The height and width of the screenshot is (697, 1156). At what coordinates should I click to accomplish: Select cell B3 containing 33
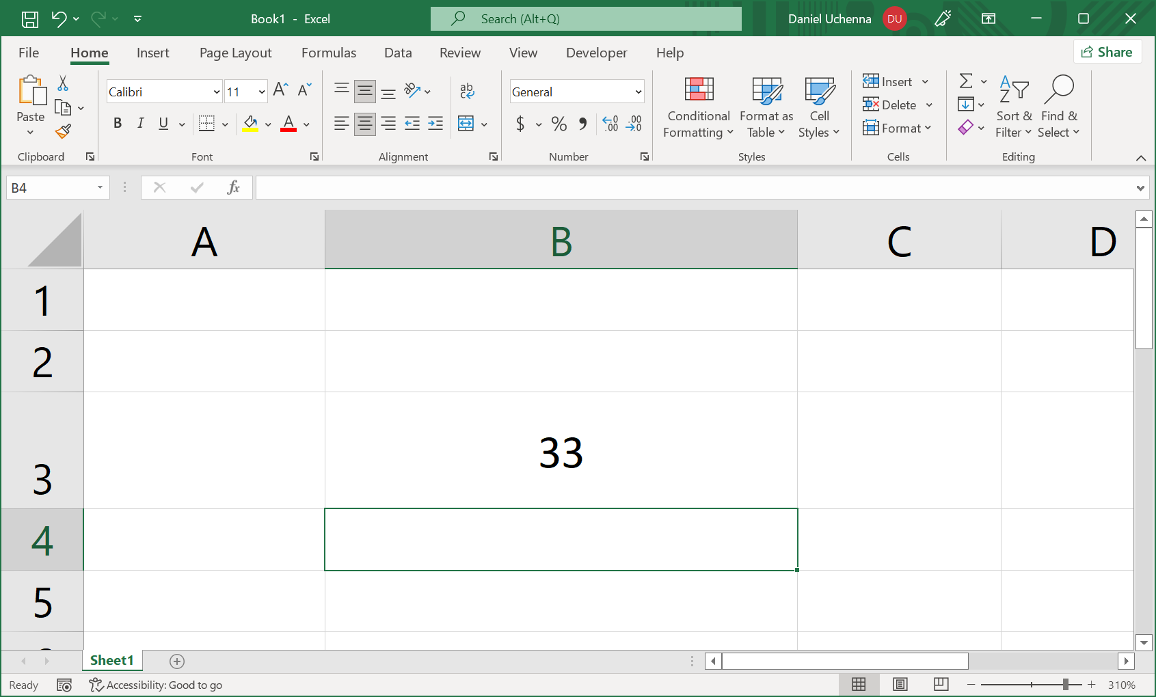561,451
